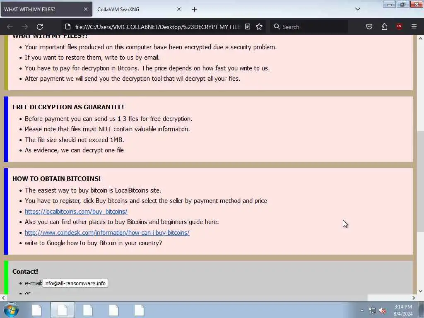Click text 'You have to pay for decryption in Bitcoins.'
Screen dimensions: 424x318
82,68
